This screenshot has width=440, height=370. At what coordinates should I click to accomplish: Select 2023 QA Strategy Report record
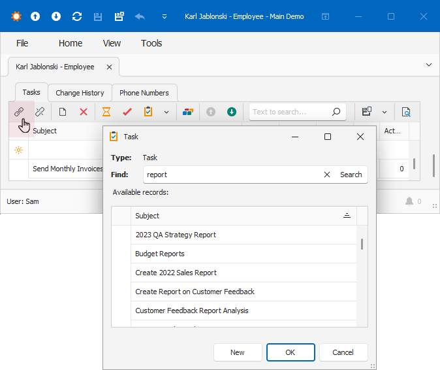(244, 235)
